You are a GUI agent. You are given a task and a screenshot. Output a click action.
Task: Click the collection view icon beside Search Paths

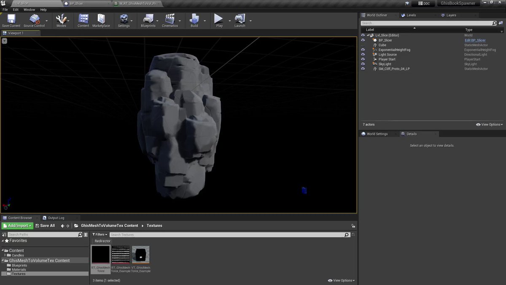tap(86, 235)
